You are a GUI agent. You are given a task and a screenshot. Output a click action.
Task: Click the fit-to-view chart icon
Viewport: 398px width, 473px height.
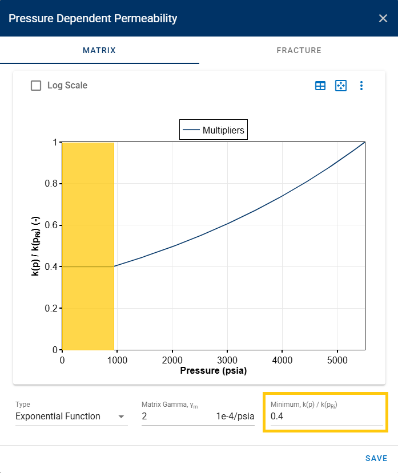[x=341, y=86]
